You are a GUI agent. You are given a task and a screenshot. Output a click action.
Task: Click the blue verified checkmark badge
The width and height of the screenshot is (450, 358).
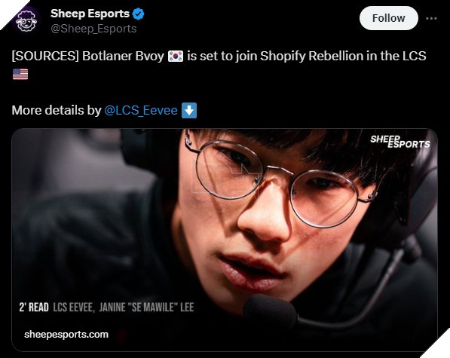[139, 14]
